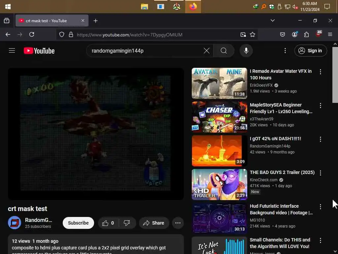Viewport: 338px width, 254px height.
Task: Open Windows Start menu
Action: (8, 7)
